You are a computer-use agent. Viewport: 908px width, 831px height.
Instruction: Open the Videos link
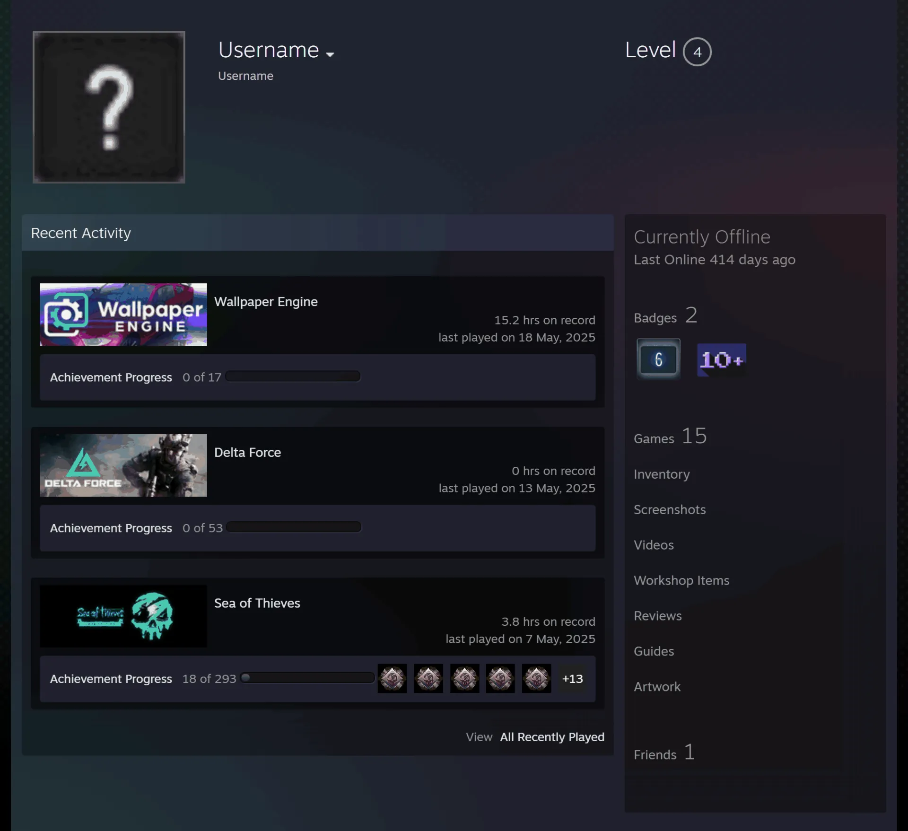pos(654,545)
